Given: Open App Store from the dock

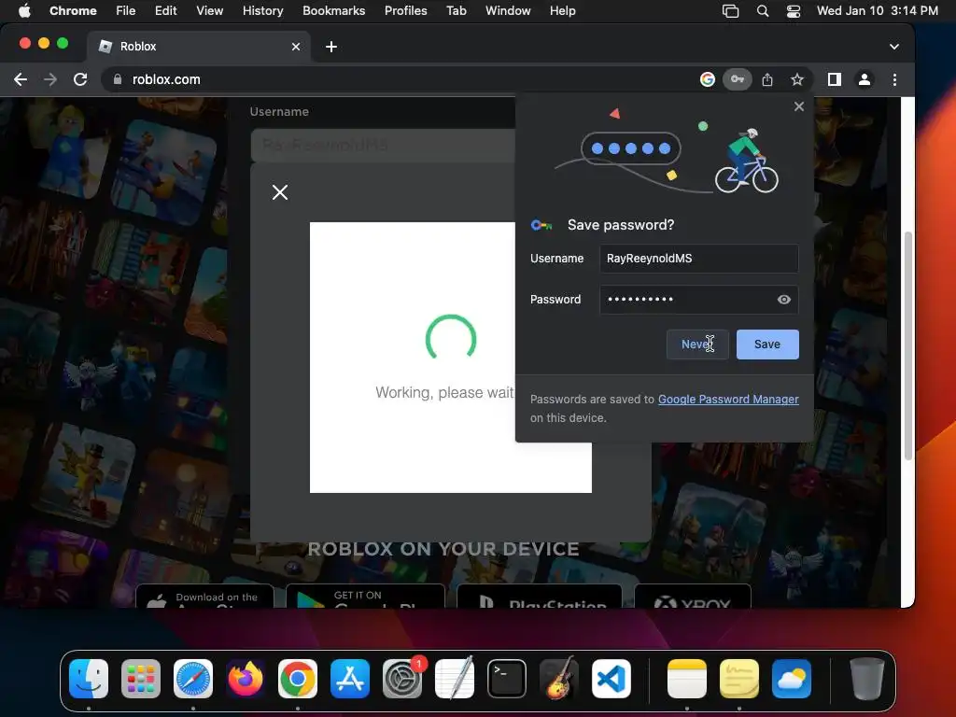Looking at the screenshot, I should pos(350,679).
